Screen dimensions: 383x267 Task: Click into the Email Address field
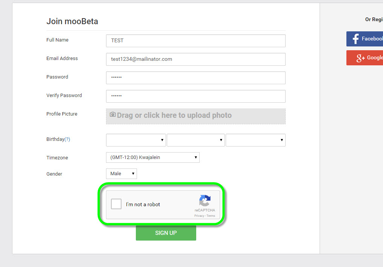coord(195,59)
